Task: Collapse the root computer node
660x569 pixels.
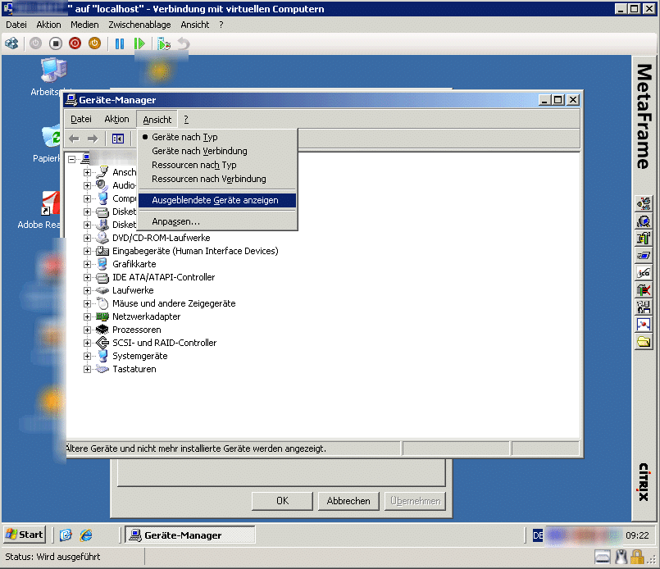Action: coord(72,159)
